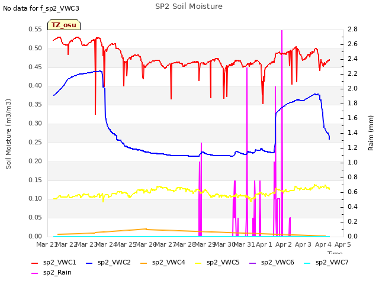This screenshot has width=379, height=284.
Task: Click the red sp2_VWC1 legend swatch
Action: point(35,263)
